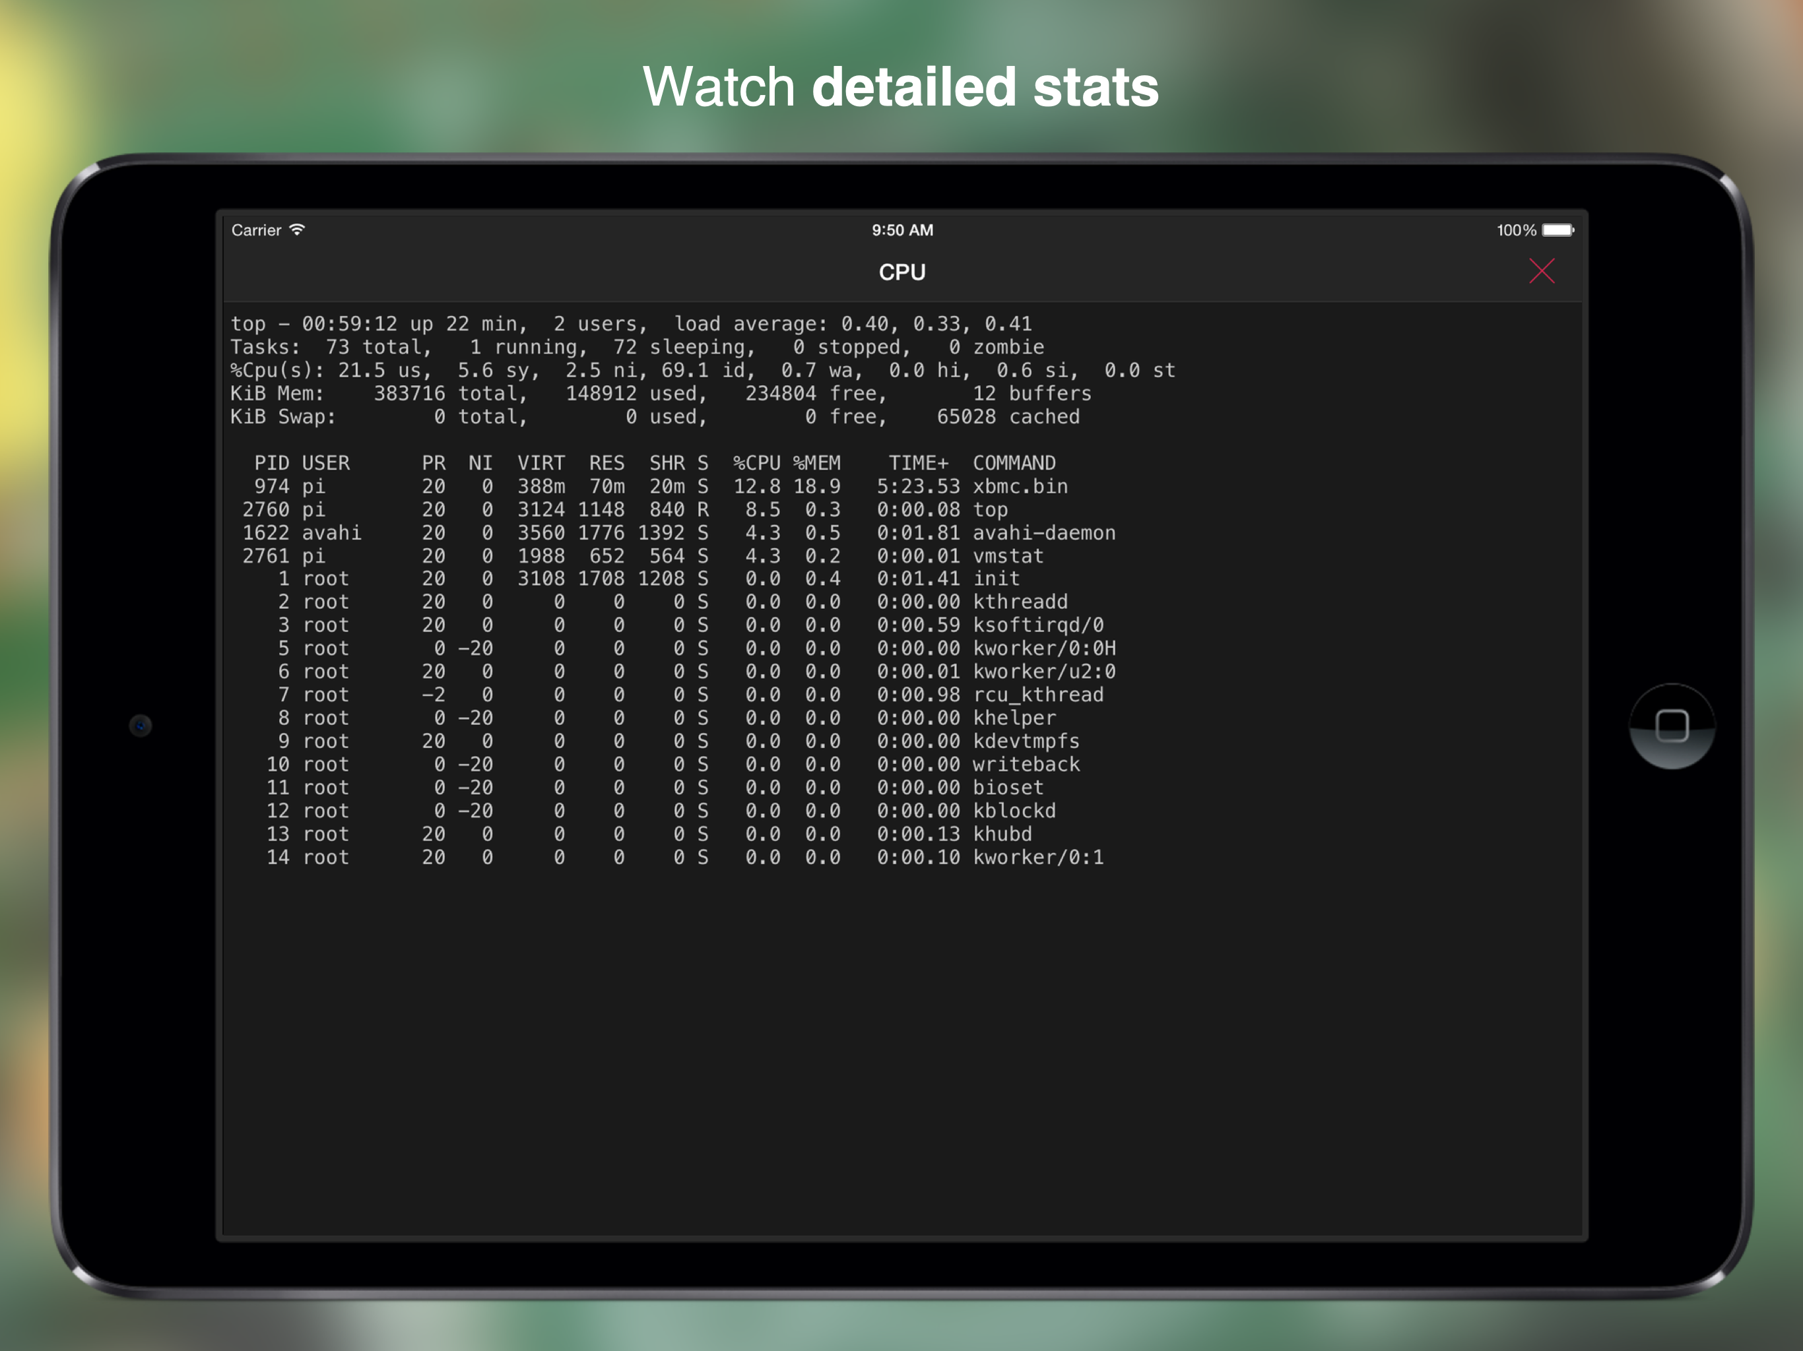Click the %CPU column header
The height and width of the screenshot is (1351, 1803).
click(x=756, y=463)
